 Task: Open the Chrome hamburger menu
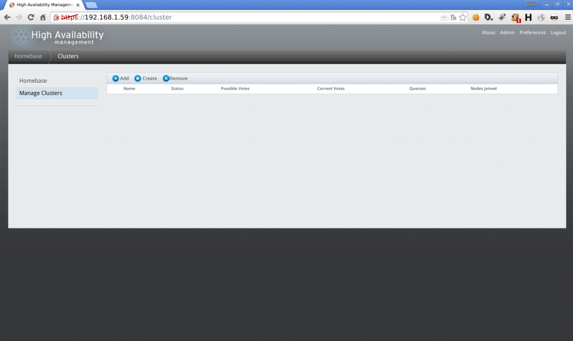pyautogui.click(x=567, y=17)
